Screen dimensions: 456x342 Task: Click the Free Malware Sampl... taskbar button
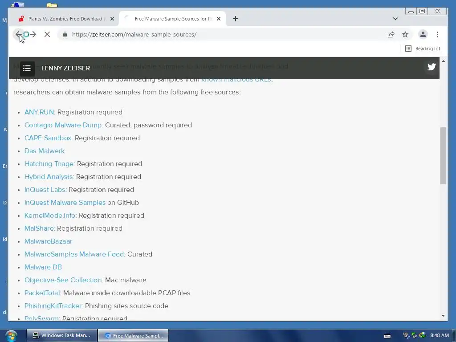133,335
